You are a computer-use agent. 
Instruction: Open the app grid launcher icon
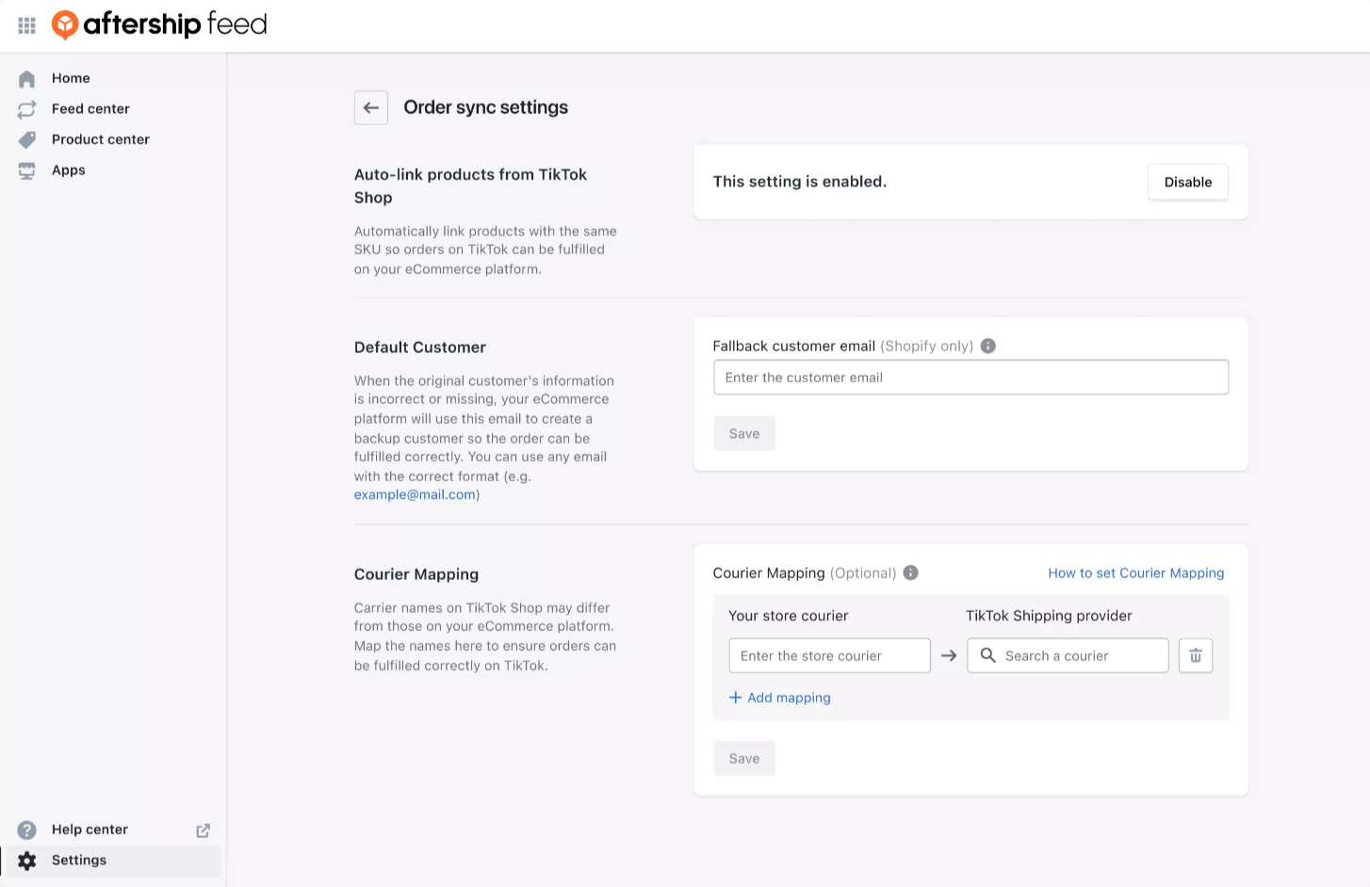tap(26, 25)
